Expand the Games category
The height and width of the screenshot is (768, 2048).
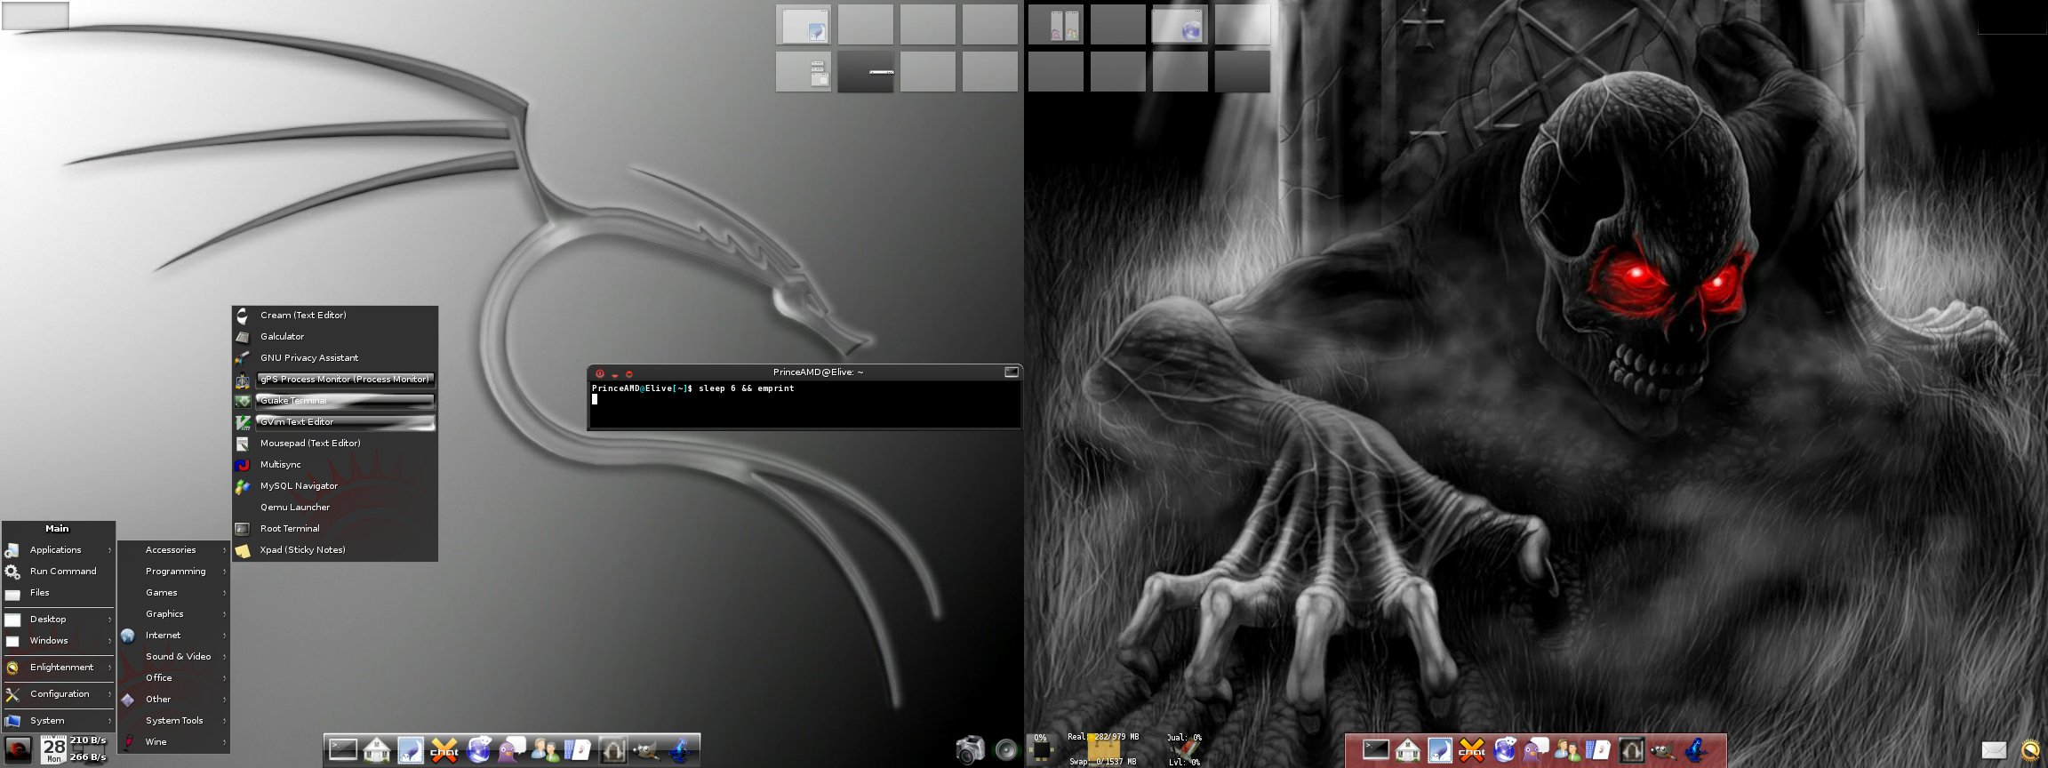(174, 593)
